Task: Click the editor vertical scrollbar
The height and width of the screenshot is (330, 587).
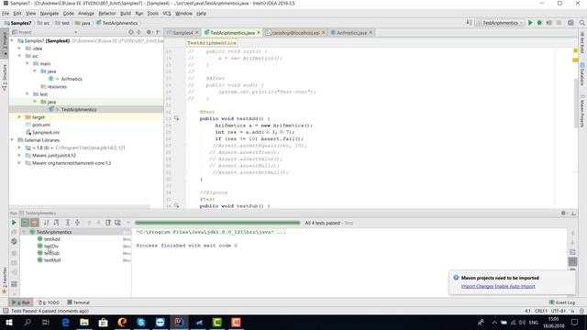Action: [576, 103]
